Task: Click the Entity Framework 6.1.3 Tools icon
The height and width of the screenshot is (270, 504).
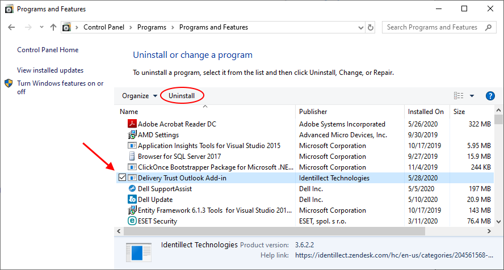Action: [x=132, y=210]
